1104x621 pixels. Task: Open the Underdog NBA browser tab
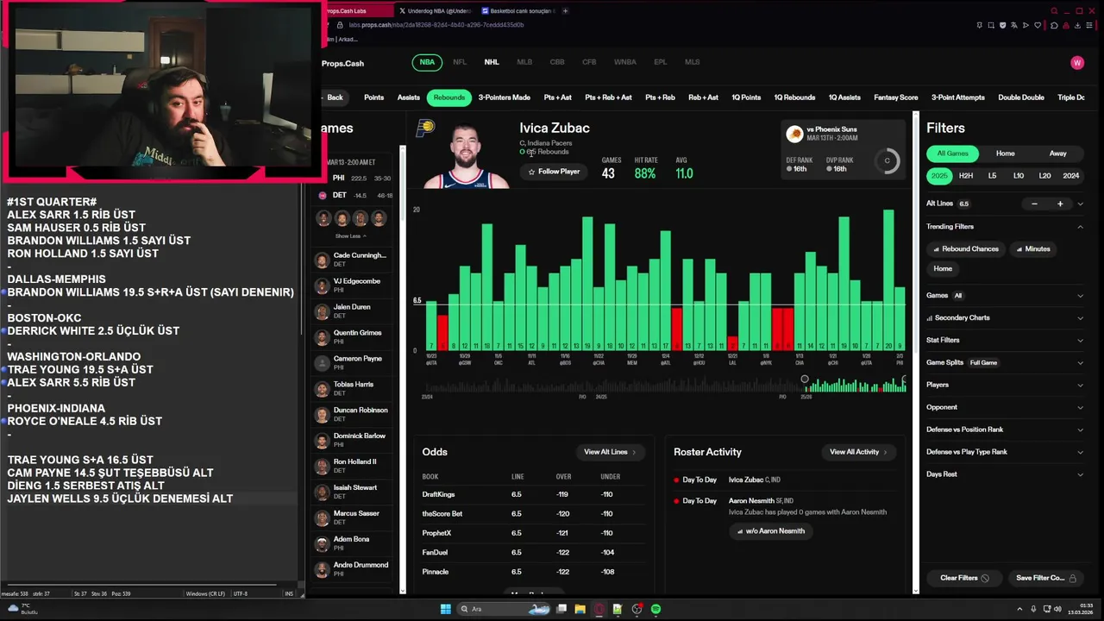[x=436, y=11]
